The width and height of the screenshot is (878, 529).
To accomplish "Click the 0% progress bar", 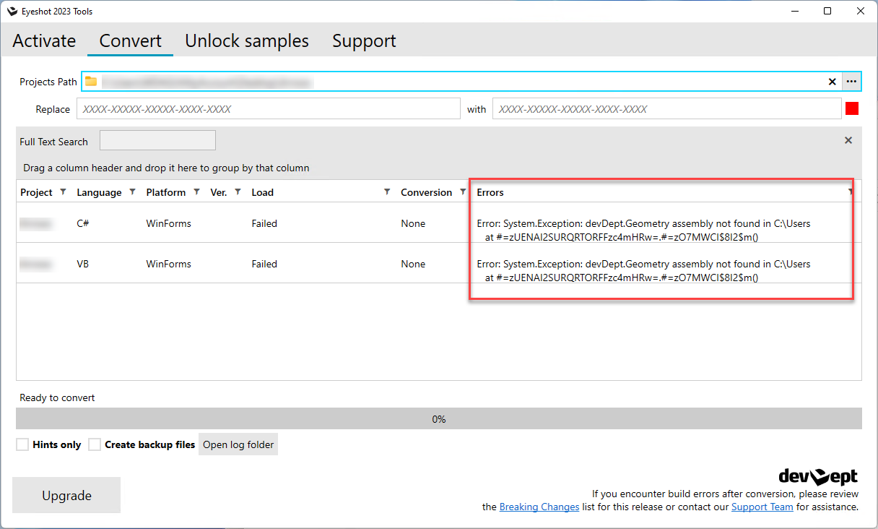I will click(x=439, y=418).
